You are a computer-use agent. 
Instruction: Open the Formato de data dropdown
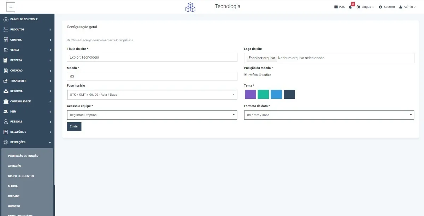coord(329,115)
